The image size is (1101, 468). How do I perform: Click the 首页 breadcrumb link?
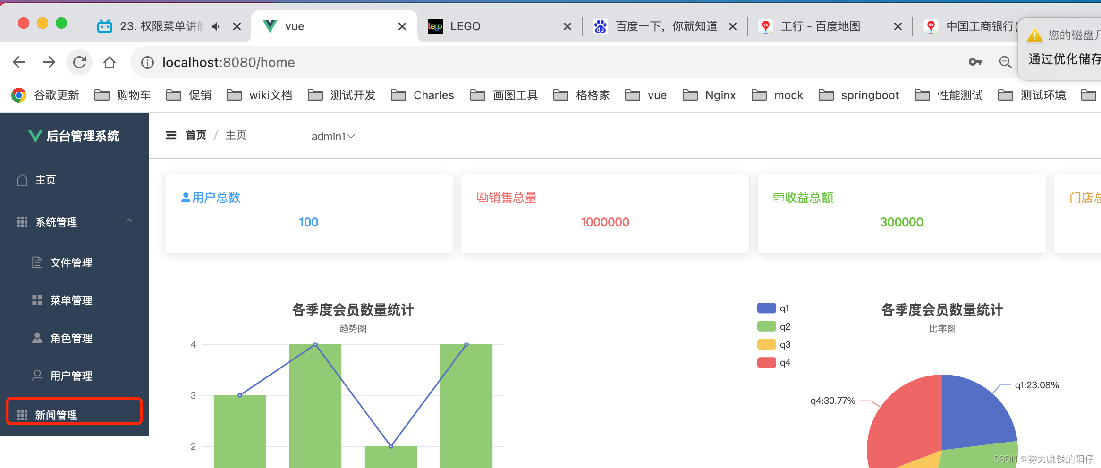(x=196, y=135)
